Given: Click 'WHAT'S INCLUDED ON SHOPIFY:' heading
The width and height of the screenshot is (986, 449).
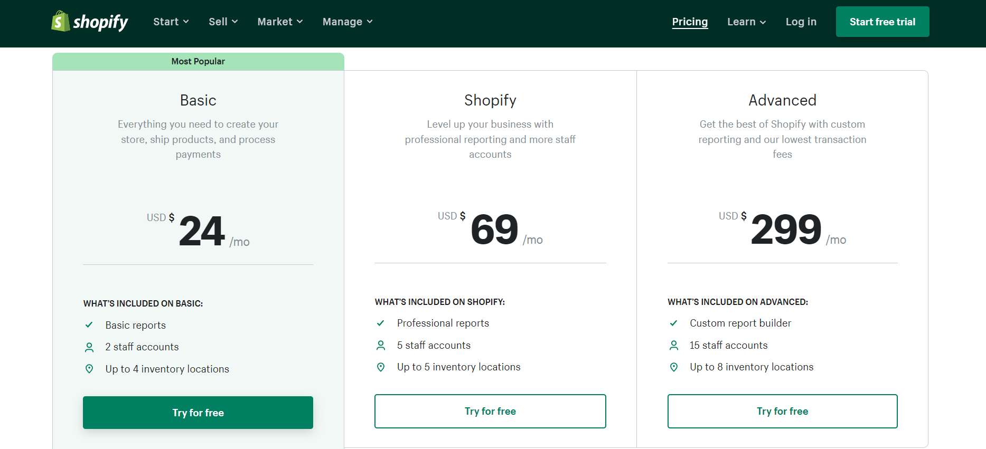Looking at the screenshot, I should (x=440, y=302).
